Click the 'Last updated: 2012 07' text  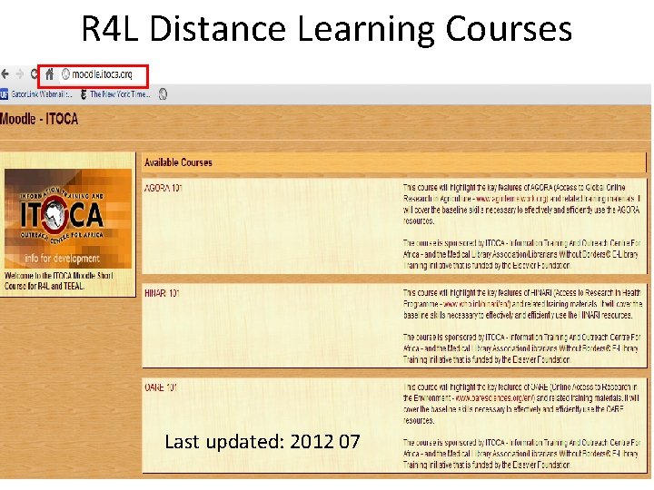click(263, 442)
